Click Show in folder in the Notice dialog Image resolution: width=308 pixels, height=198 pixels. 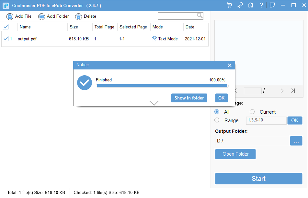click(x=189, y=98)
